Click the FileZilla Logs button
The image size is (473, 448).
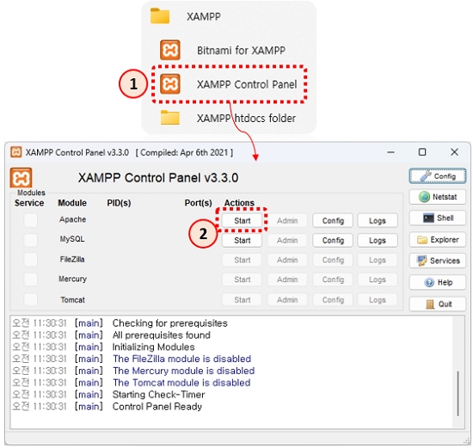coord(378,260)
